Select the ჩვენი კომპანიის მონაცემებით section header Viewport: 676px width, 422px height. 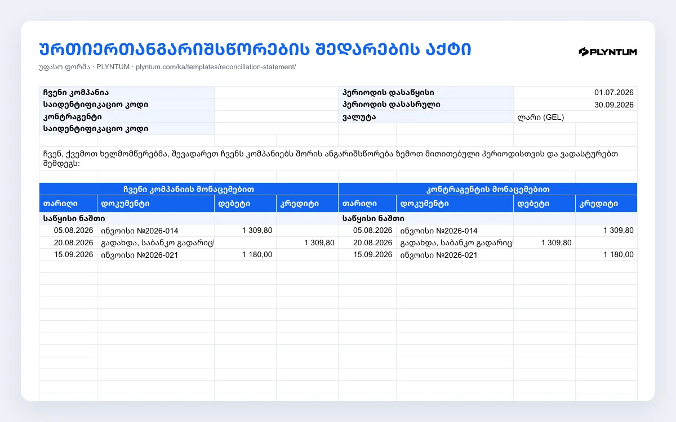(x=189, y=189)
